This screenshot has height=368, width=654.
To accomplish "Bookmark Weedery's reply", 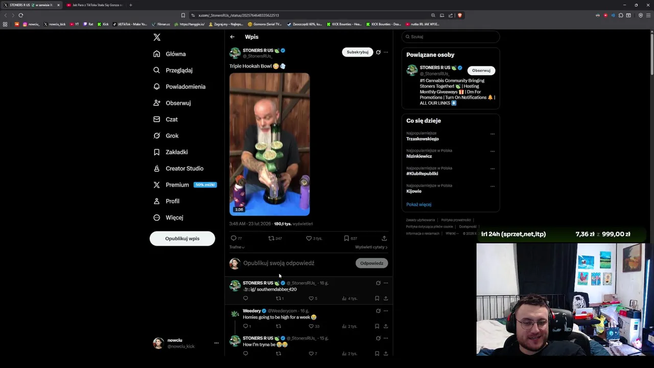I will [377, 326].
